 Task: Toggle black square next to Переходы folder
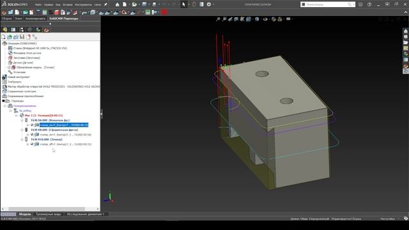click(x=3, y=101)
